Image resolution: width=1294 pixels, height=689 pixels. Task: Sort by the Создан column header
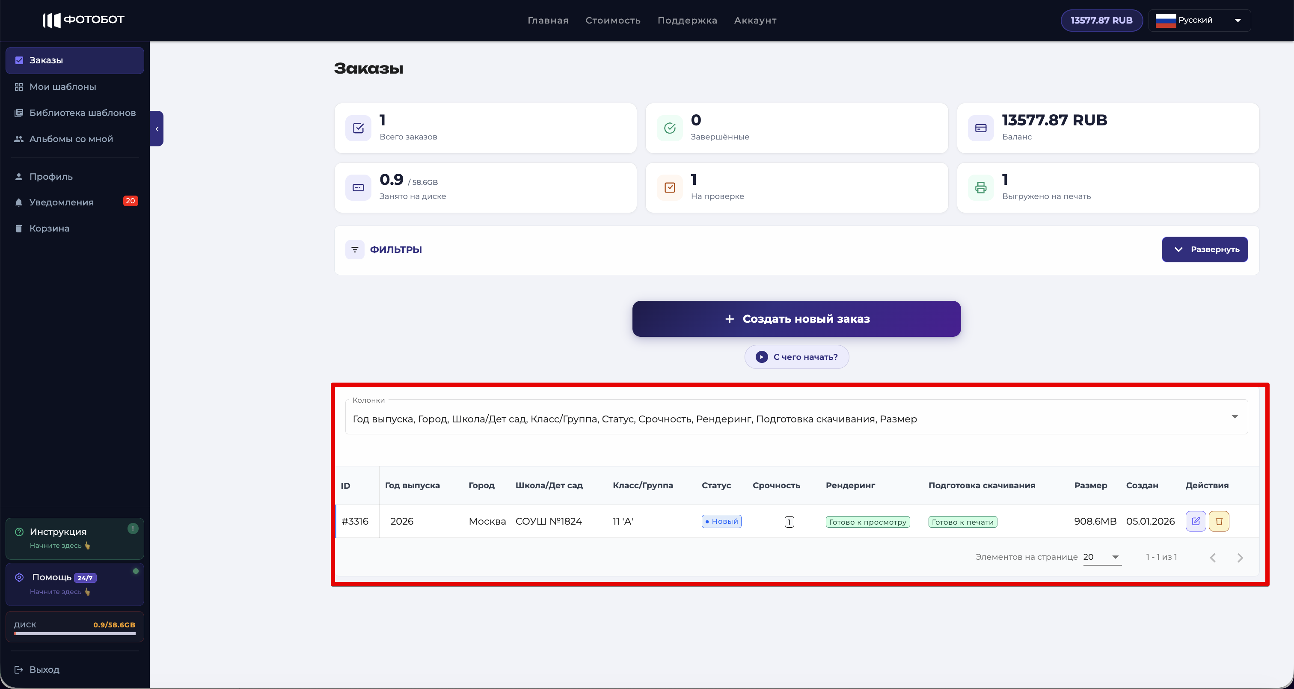1142,485
